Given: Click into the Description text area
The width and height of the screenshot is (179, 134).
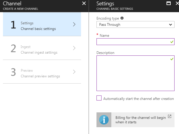Looking at the screenshot, I should (x=134, y=74).
